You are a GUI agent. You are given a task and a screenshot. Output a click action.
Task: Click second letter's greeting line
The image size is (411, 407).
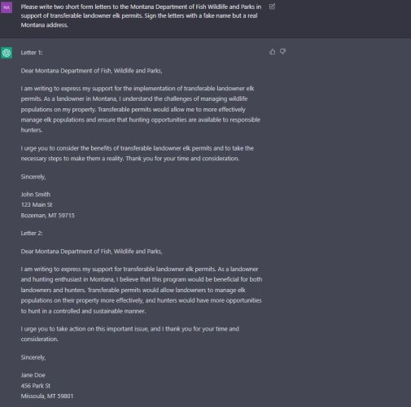(x=91, y=252)
